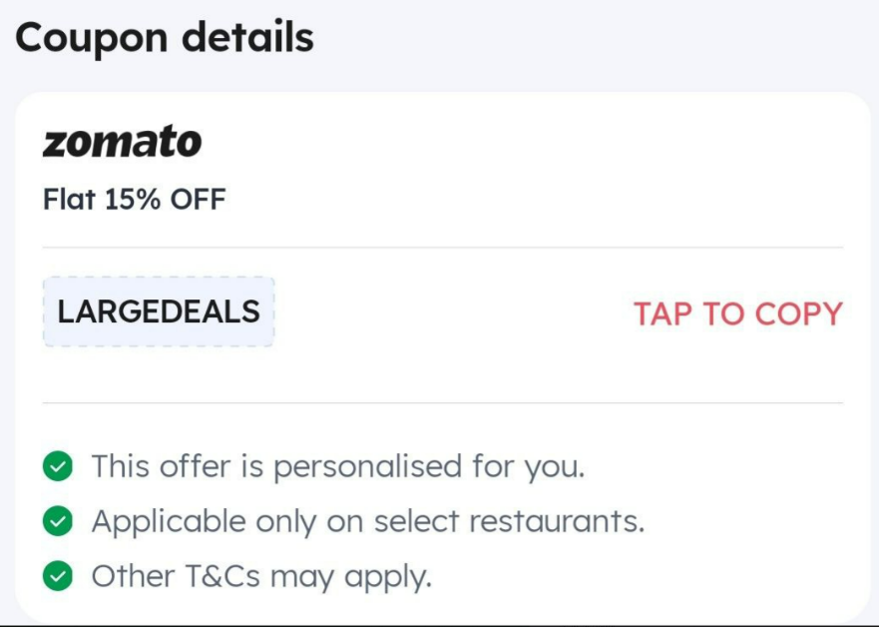Click the word 'Flat' in the offer title
The height and width of the screenshot is (627, 879).
click(70, 199)
